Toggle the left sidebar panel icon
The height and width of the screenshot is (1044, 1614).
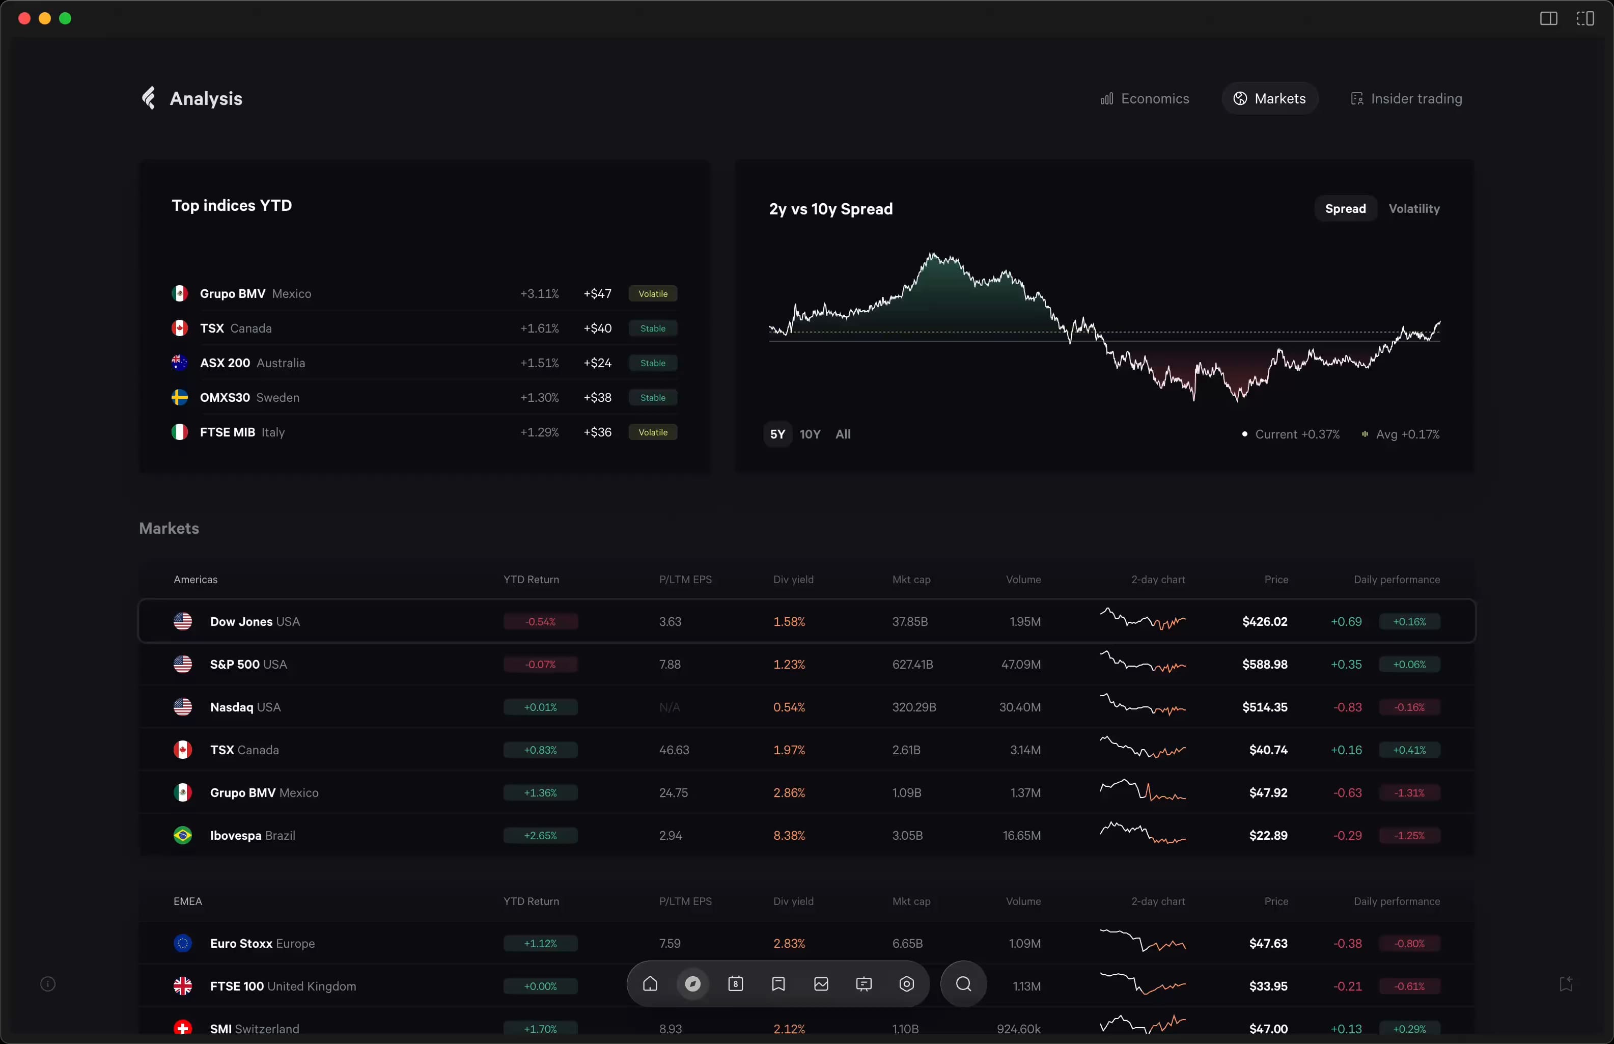coord(1548,18)
